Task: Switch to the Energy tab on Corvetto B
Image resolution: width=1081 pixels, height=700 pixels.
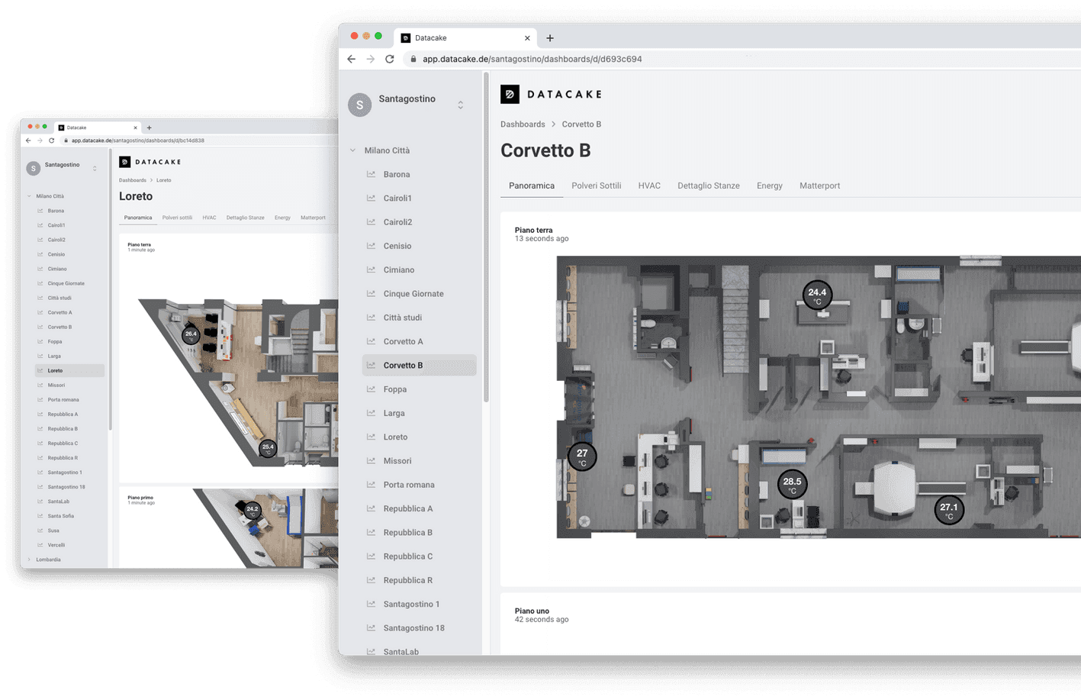Action: click(770, 185)
